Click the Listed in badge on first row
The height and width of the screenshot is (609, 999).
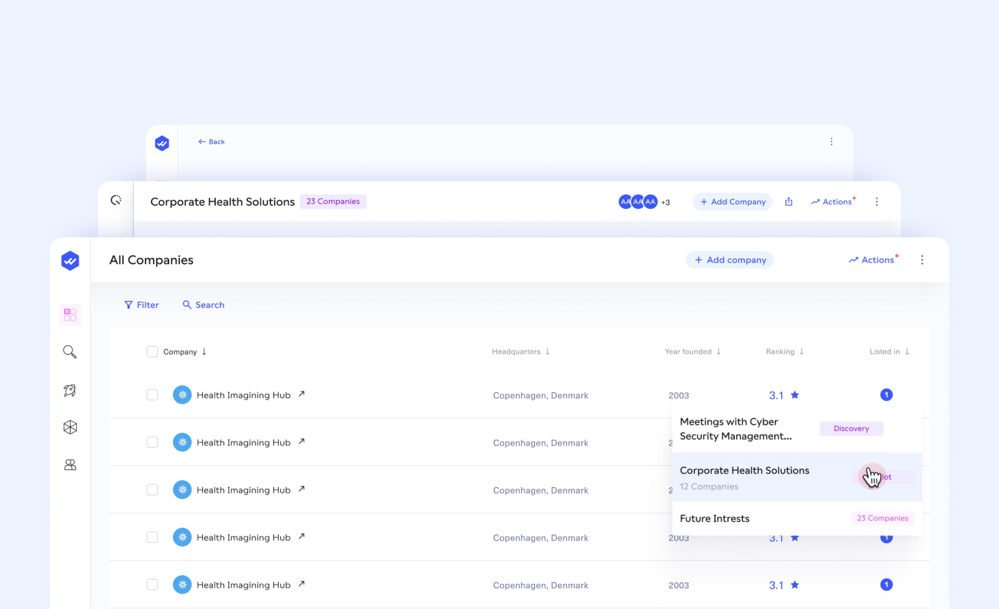[x=886, y=395]
